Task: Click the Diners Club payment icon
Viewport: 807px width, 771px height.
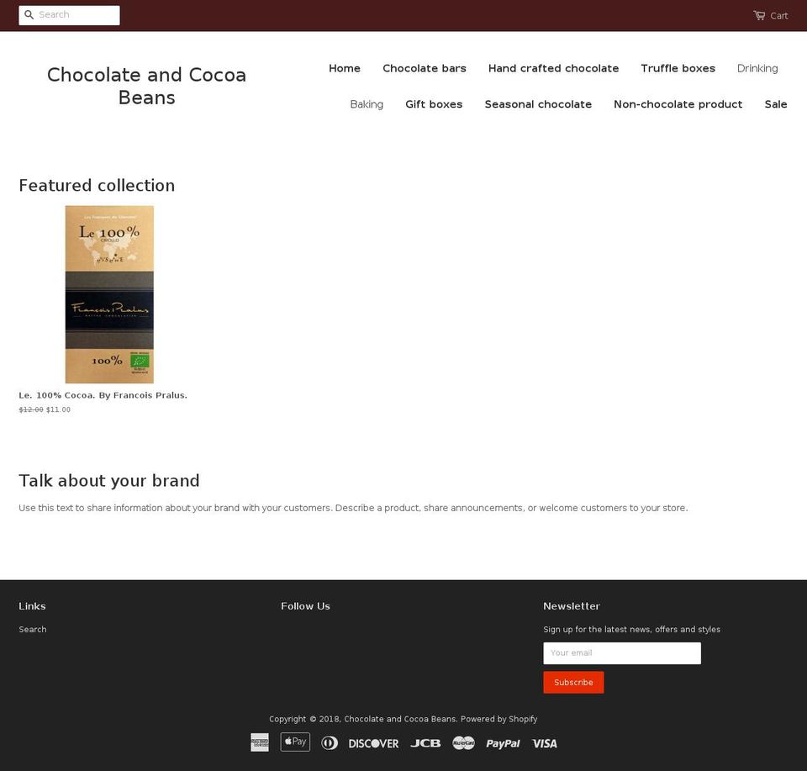Action: [330, 743]
